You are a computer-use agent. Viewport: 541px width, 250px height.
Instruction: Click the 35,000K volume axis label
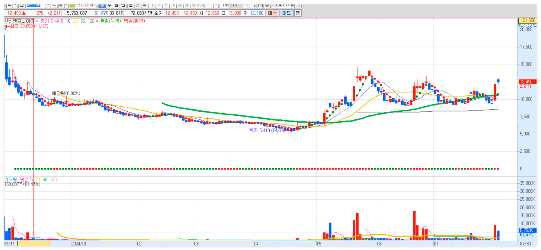(527, 183)
